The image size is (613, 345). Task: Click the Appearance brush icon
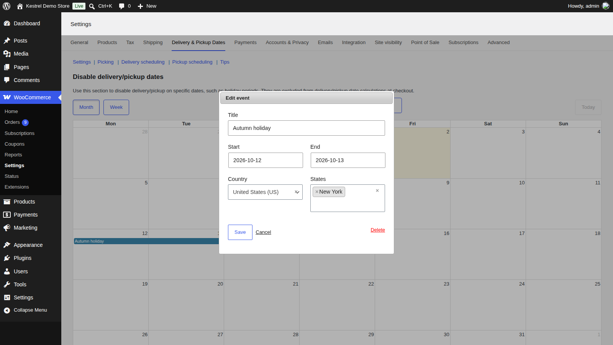coord(7,245)
